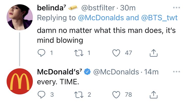Open McDonald's display name profile
189x102 pixels.
coord(59,72)
